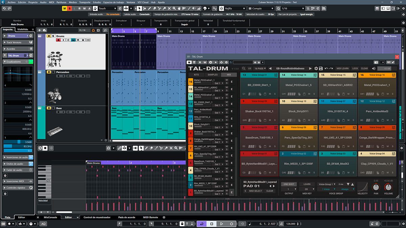
Task: Click the MIDI SELECT button for PAD 01
Action: [256, 191]
